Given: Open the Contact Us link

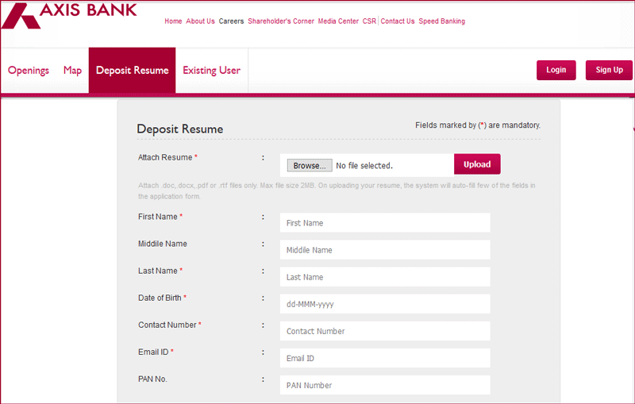Looking at the screenshot, I should (398, 21).
